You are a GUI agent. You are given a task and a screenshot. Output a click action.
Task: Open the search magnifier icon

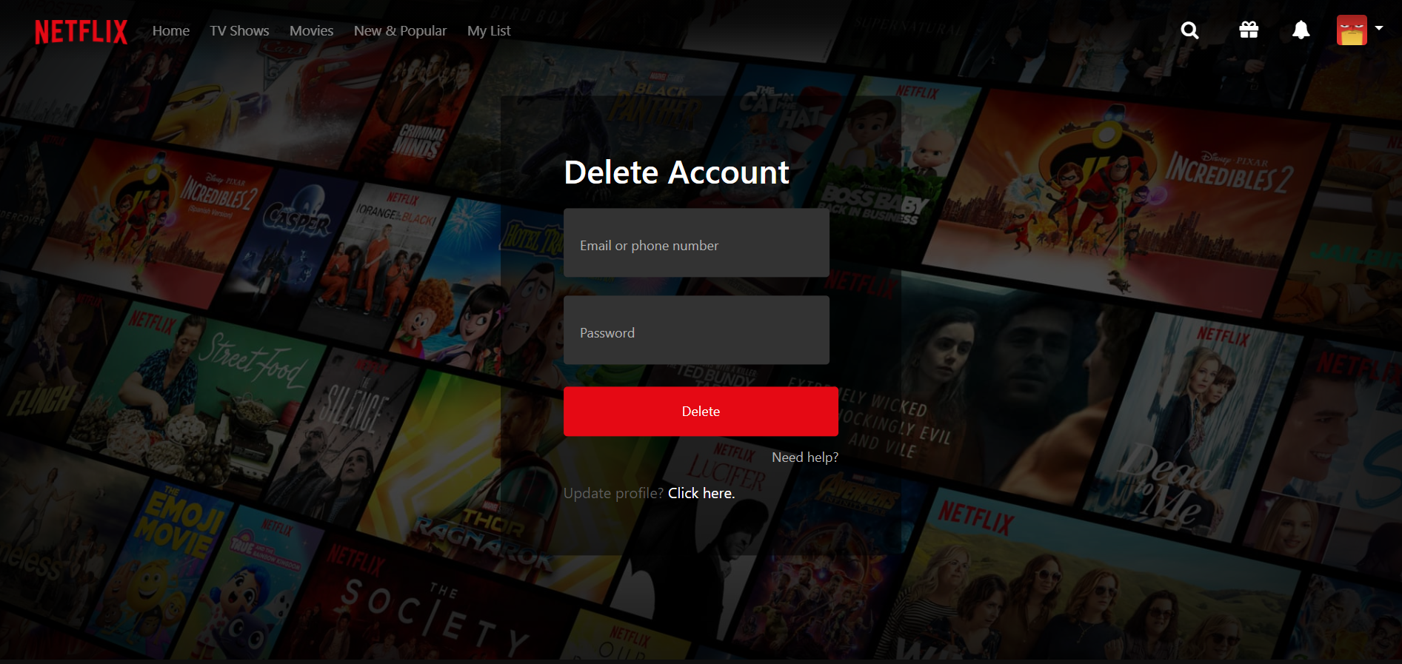point(1189,30)
